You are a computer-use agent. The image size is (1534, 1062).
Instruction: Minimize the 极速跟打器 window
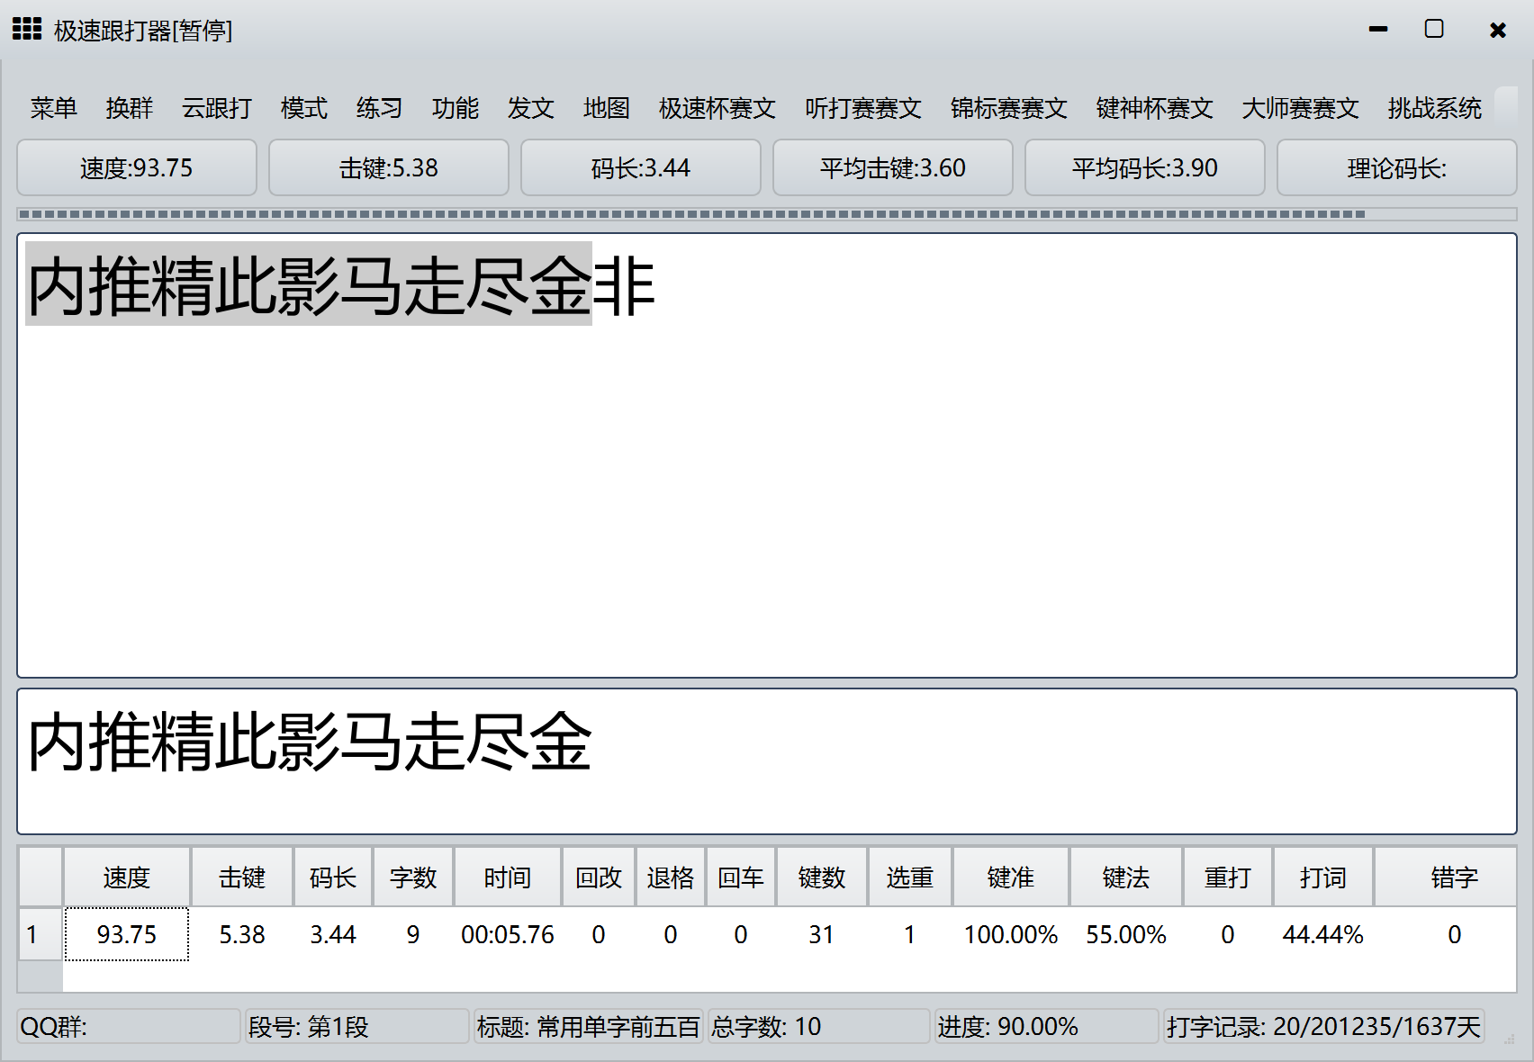1378,29
